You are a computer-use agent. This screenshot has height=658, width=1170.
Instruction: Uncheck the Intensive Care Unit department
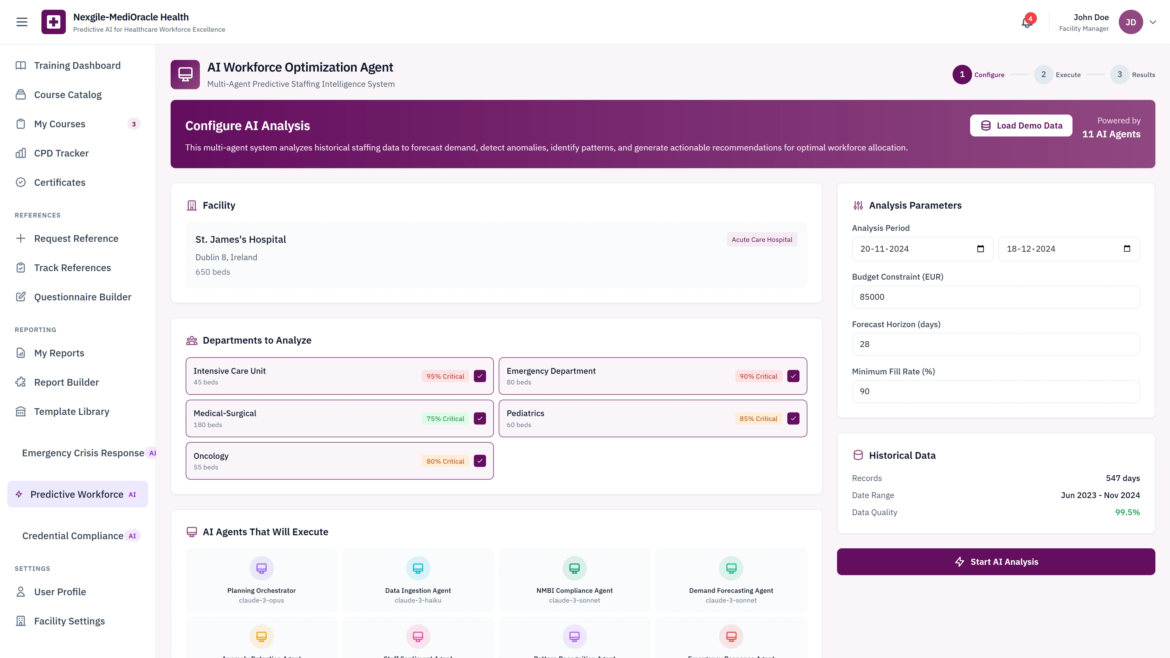tap(480, 376)
